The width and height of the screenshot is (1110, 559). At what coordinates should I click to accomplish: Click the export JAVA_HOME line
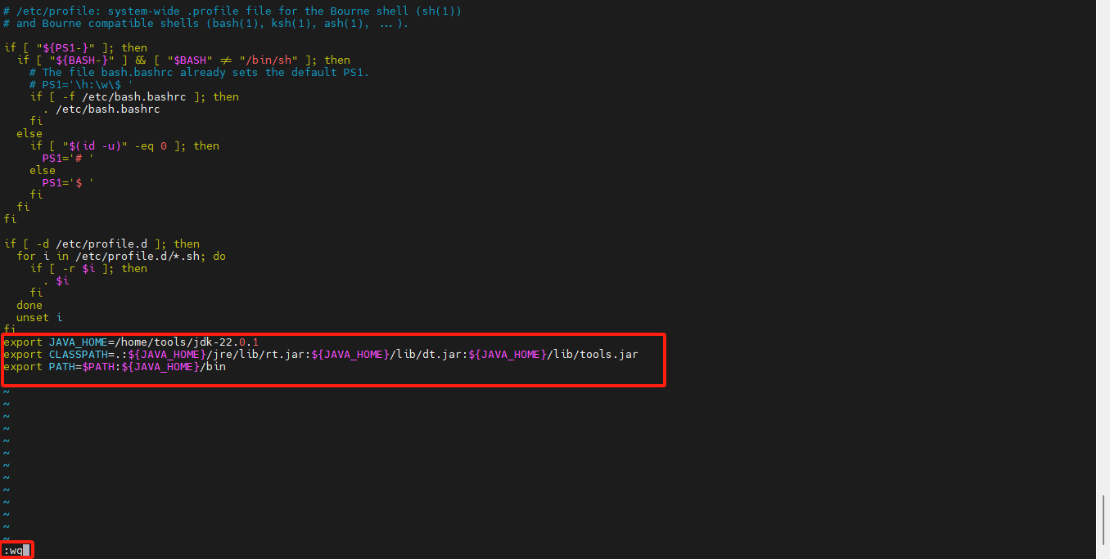pos(131,342)
